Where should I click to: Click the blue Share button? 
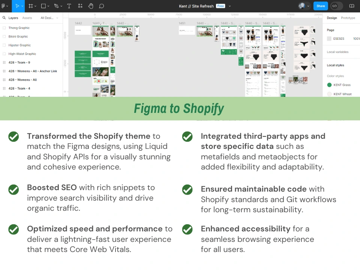[x=321, y=6]
